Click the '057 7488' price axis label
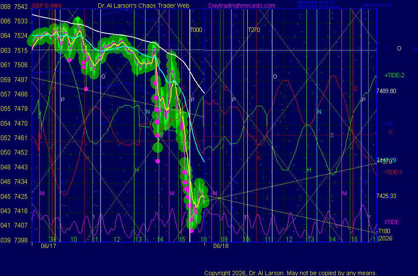Screen dimensions: 418x276 click(14, 94)
